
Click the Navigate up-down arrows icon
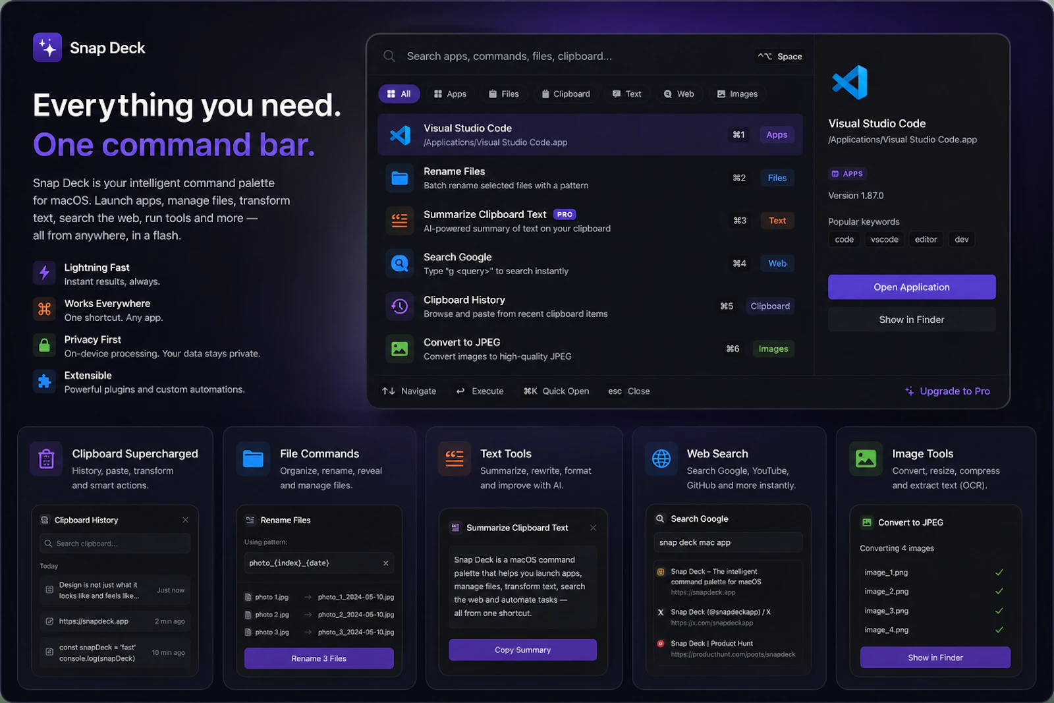(389, 391)
